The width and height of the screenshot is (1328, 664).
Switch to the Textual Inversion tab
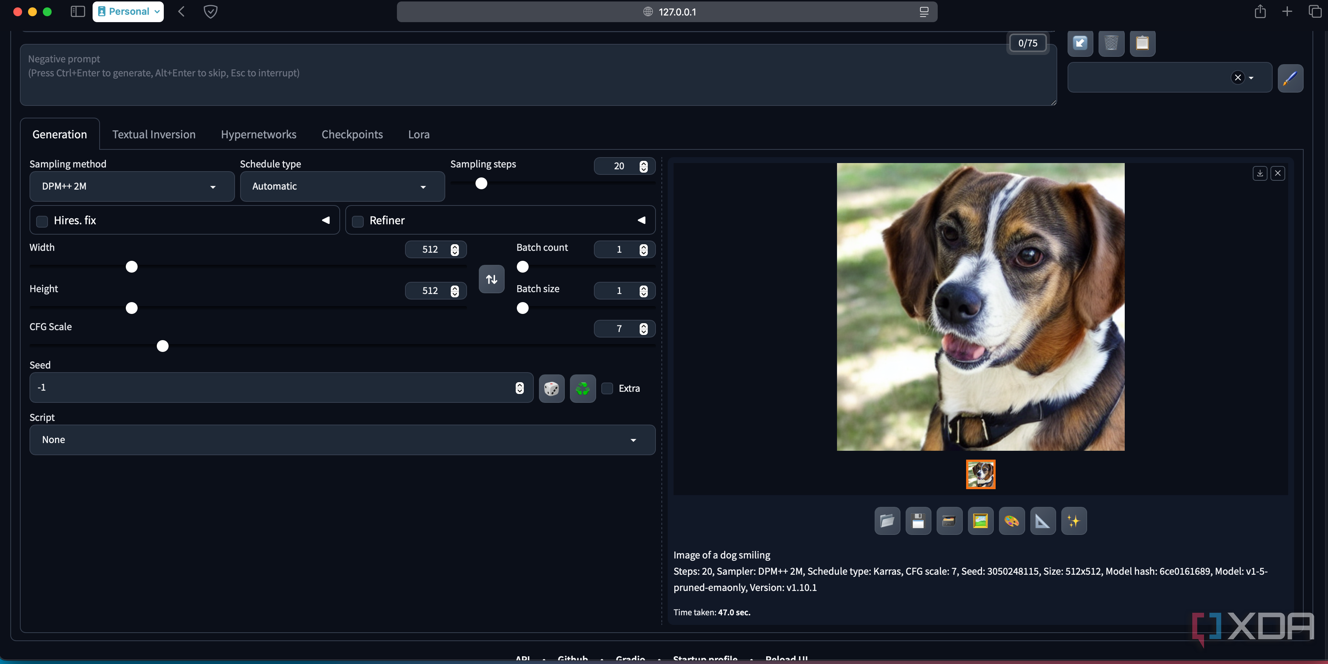(x=153, y=135)
